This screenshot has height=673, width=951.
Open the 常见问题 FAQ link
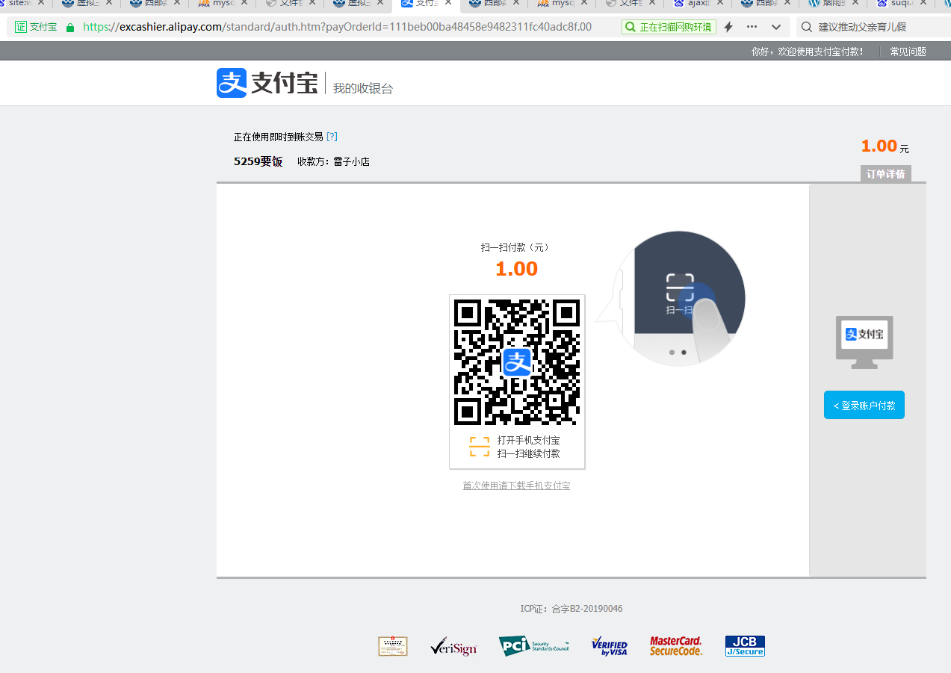[x=908, y=52]
